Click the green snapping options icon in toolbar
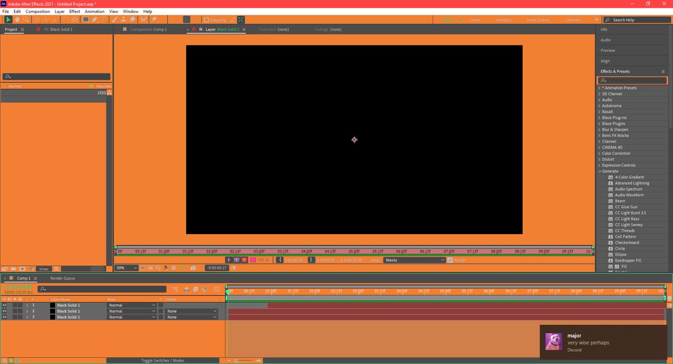Viewport: 673px width, 364px height. [241, 19]
